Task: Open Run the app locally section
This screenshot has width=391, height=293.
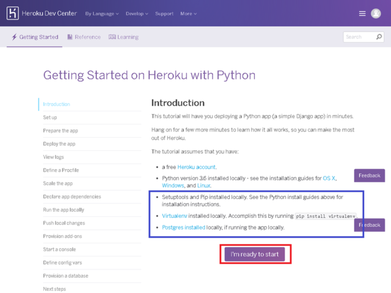Action: point(64,210)
